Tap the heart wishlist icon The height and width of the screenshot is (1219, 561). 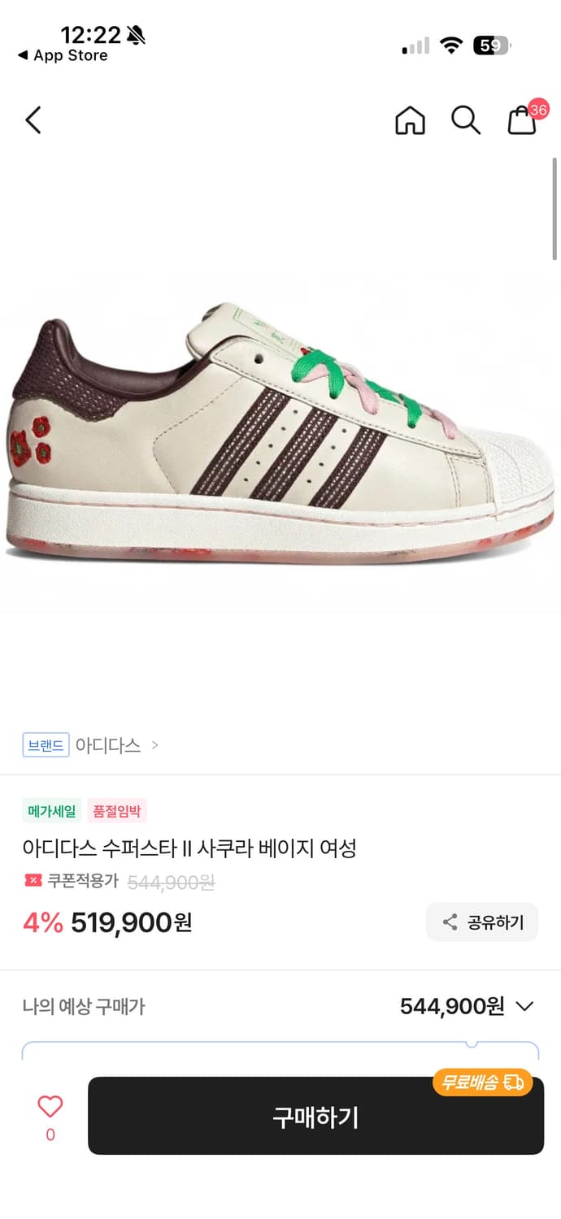click(x=50, y=1106)
